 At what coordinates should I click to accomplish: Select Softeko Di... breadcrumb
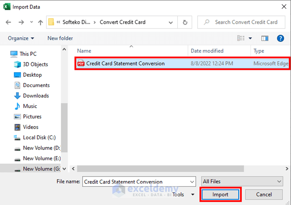pos(76,22)
